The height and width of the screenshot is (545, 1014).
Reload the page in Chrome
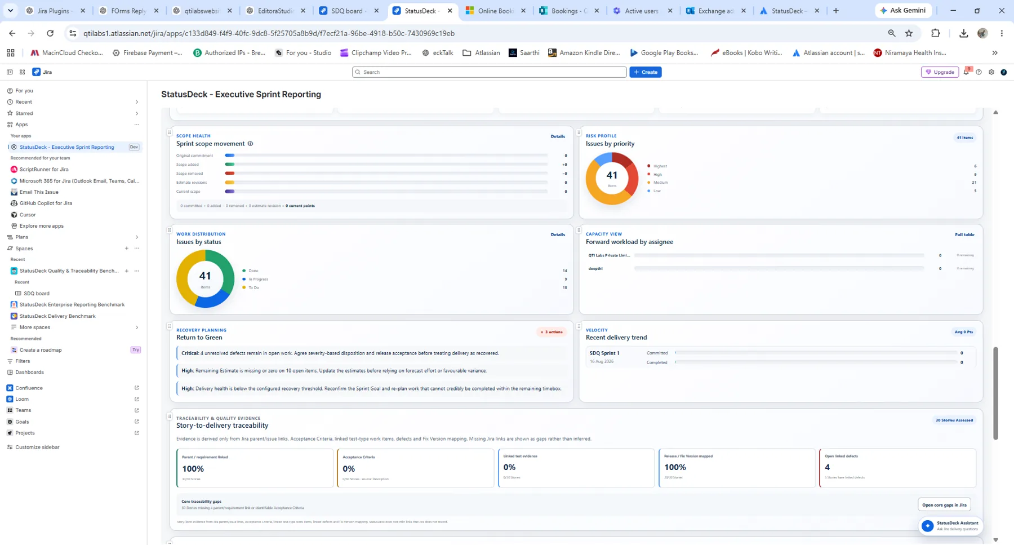point(50,33)
